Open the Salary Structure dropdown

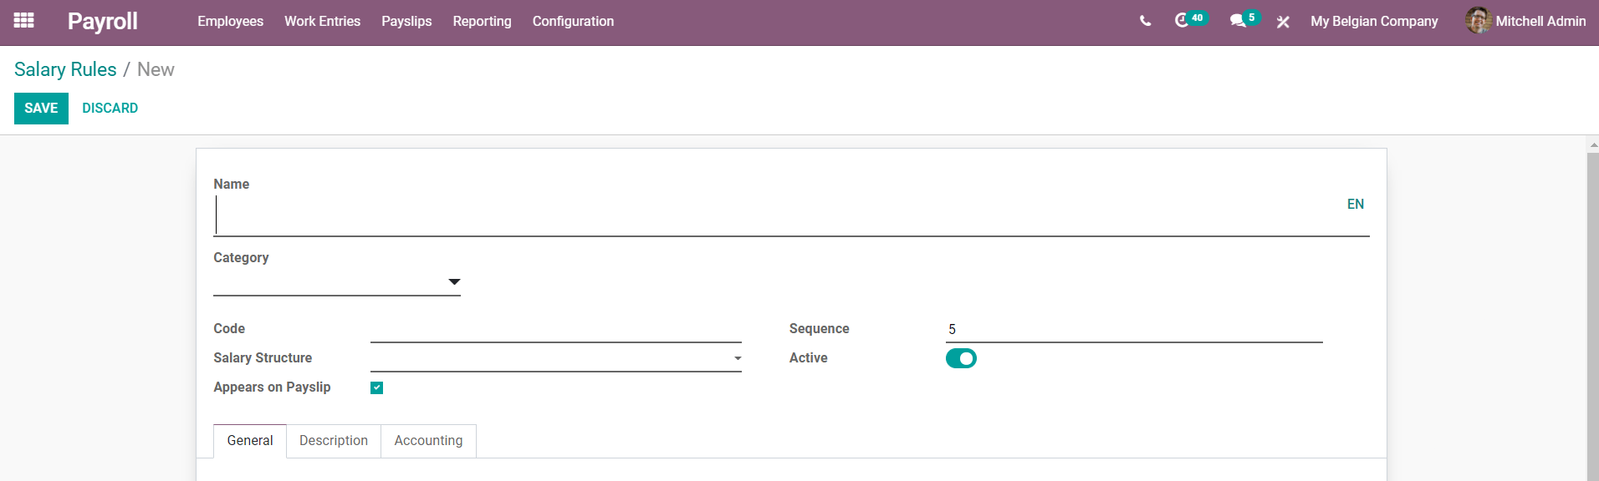tap(556, 359)
